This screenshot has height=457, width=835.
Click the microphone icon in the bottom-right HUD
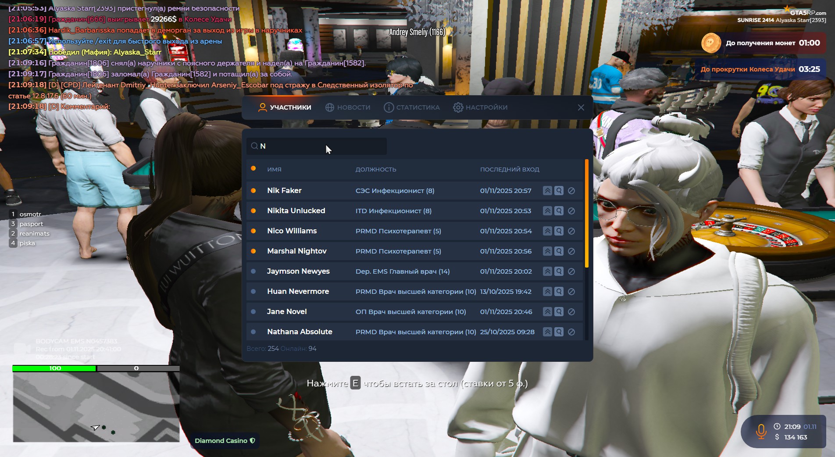[761, 432]
